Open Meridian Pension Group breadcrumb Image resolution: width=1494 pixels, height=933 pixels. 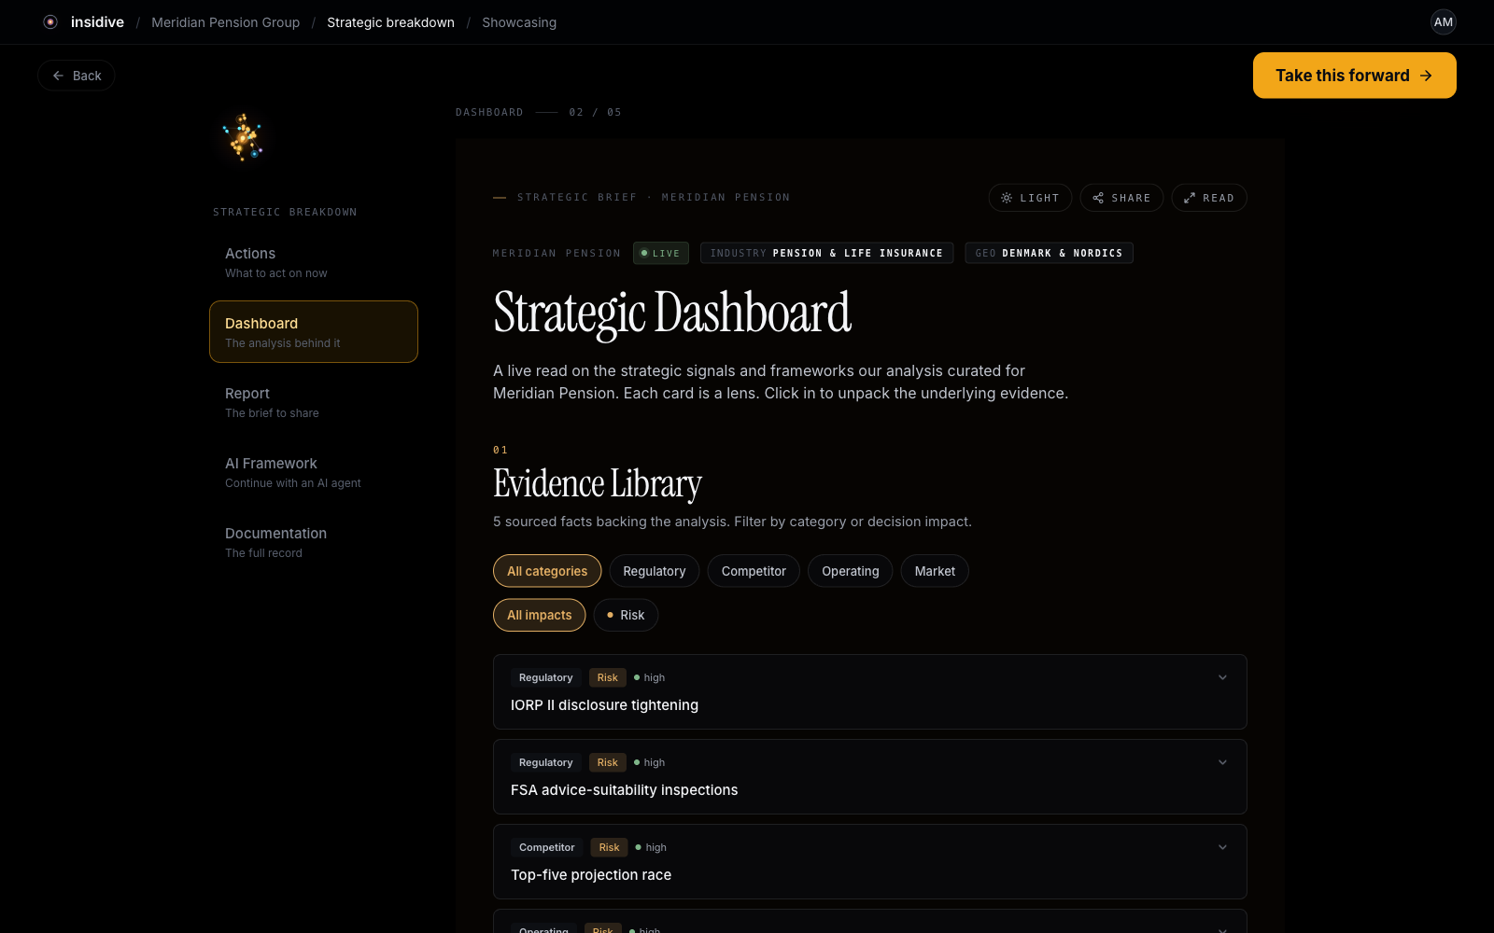pyautogui.click(x=226, y=22)
